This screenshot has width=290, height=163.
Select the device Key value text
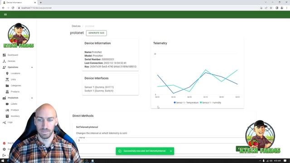pos(113,67)
